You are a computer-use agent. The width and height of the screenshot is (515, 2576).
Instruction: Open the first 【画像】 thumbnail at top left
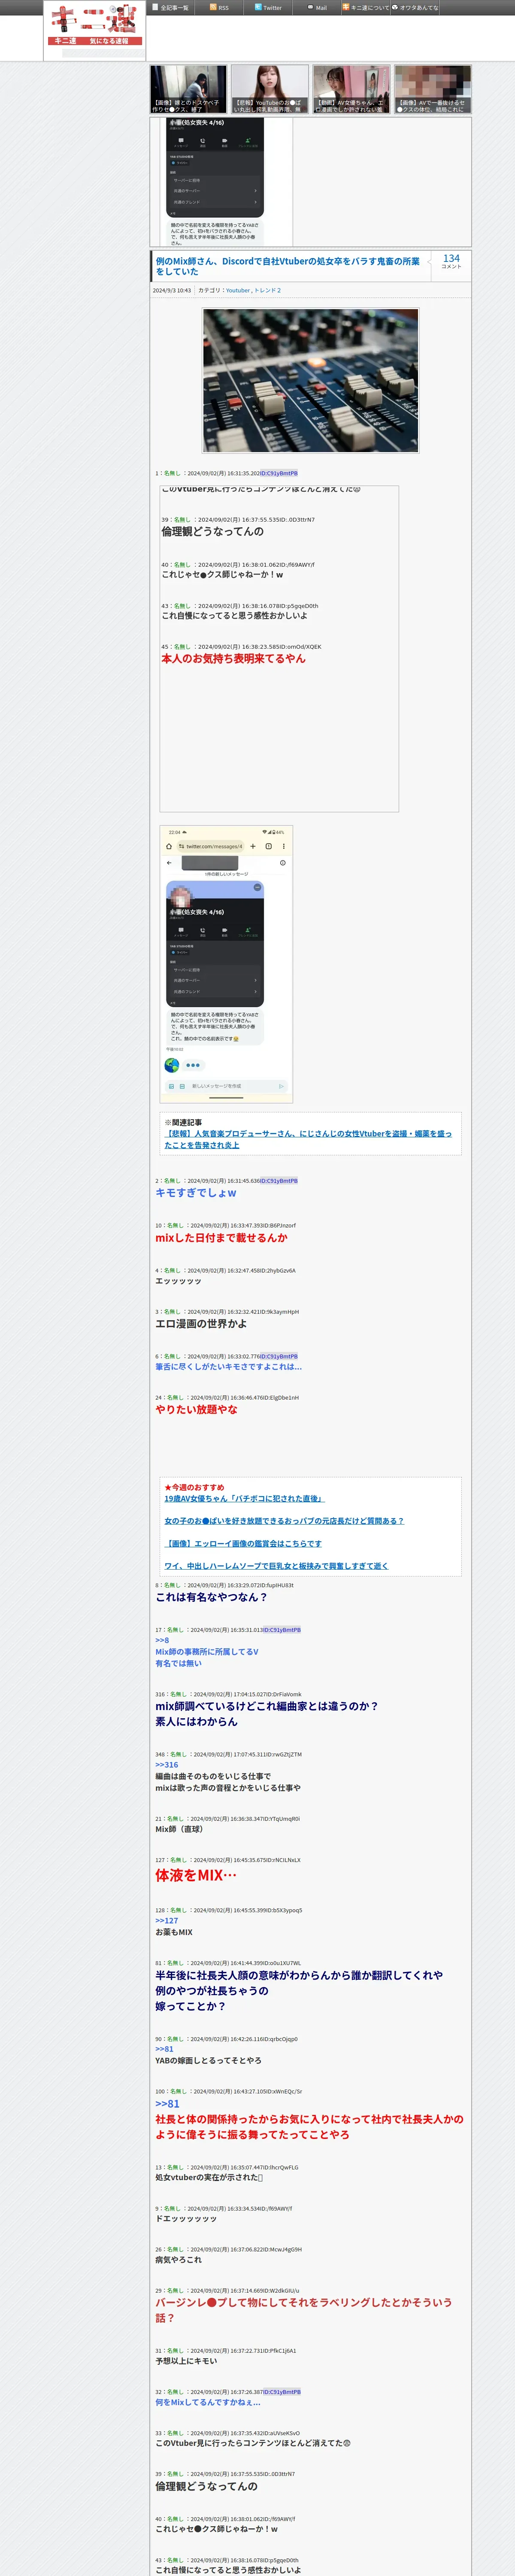pyautogui.click(x=189, y=89)
